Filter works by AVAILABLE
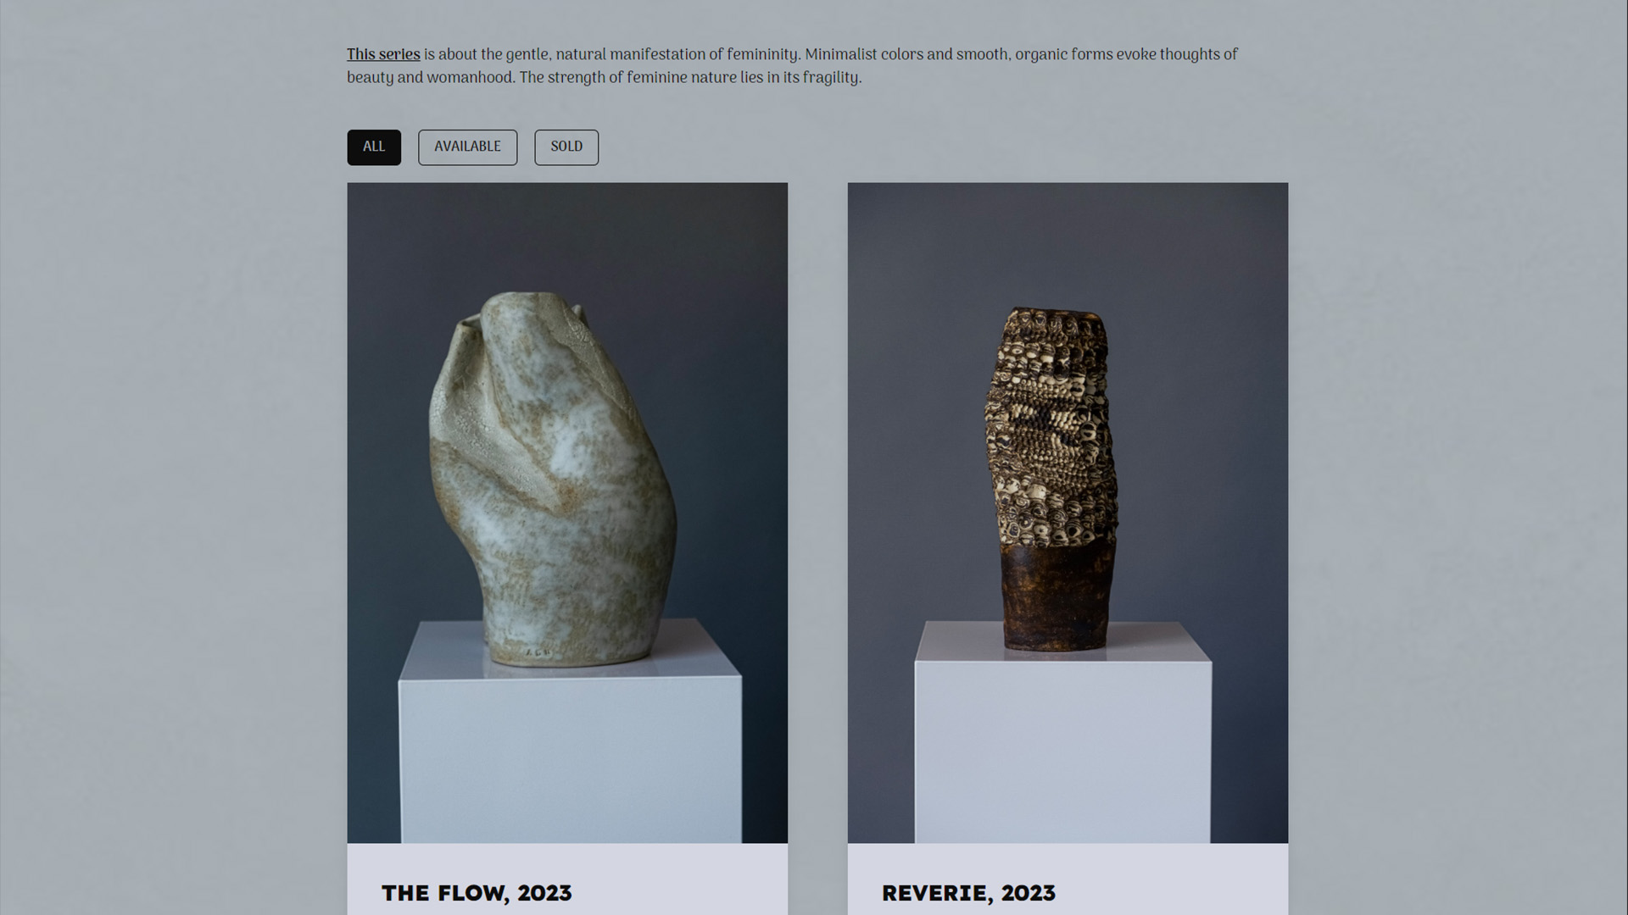Image resolution: width=1628 pixels, height=915 pixels. tap(467, 147)
